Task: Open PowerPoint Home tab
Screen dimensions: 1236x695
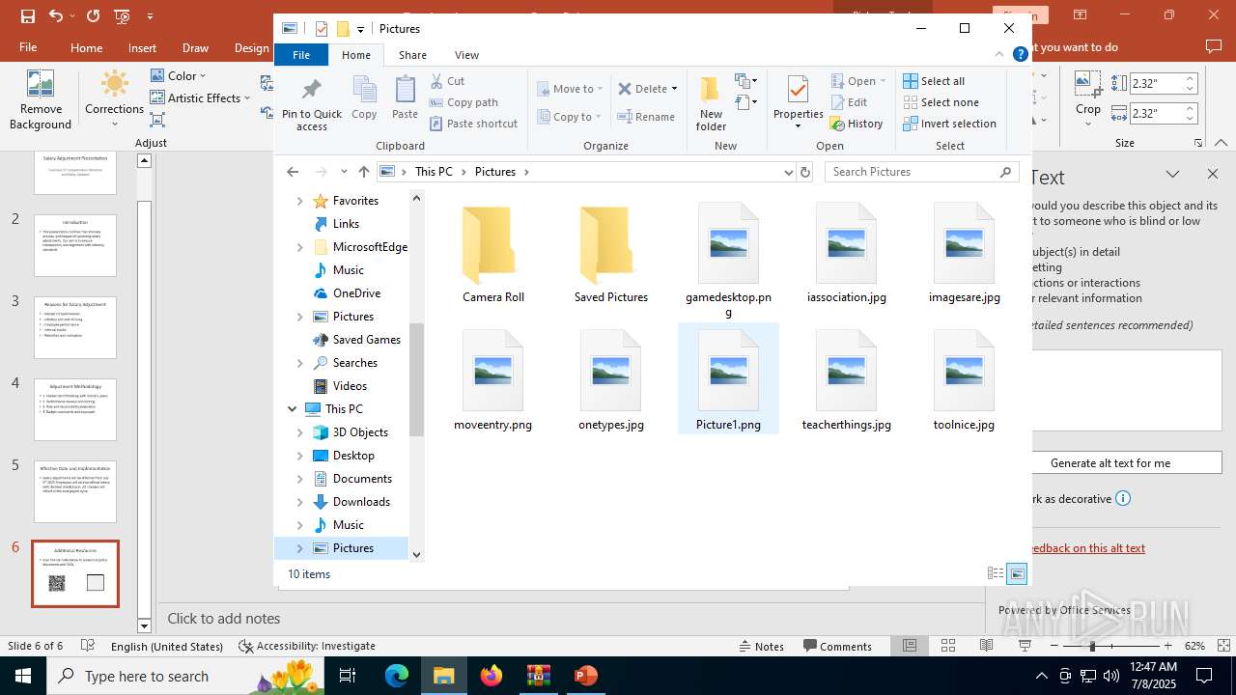Action: click(x=86, y=47)
